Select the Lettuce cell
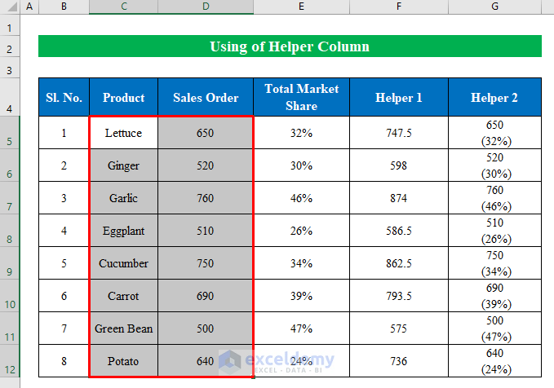This screenshot has width=554, height=388. (123, 133)
